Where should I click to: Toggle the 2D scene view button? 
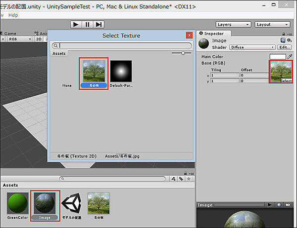pos(39,39)
